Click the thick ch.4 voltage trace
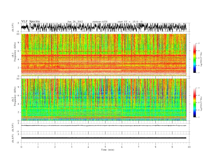This screenshot has width=213, height=165. (104, 138)
